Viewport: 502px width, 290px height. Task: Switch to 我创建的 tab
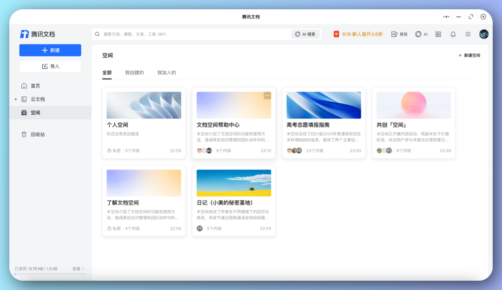tap(134, 72)
